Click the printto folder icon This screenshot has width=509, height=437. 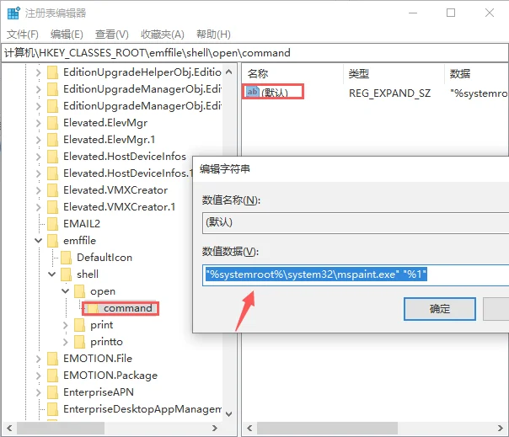(x=79, y=342)
